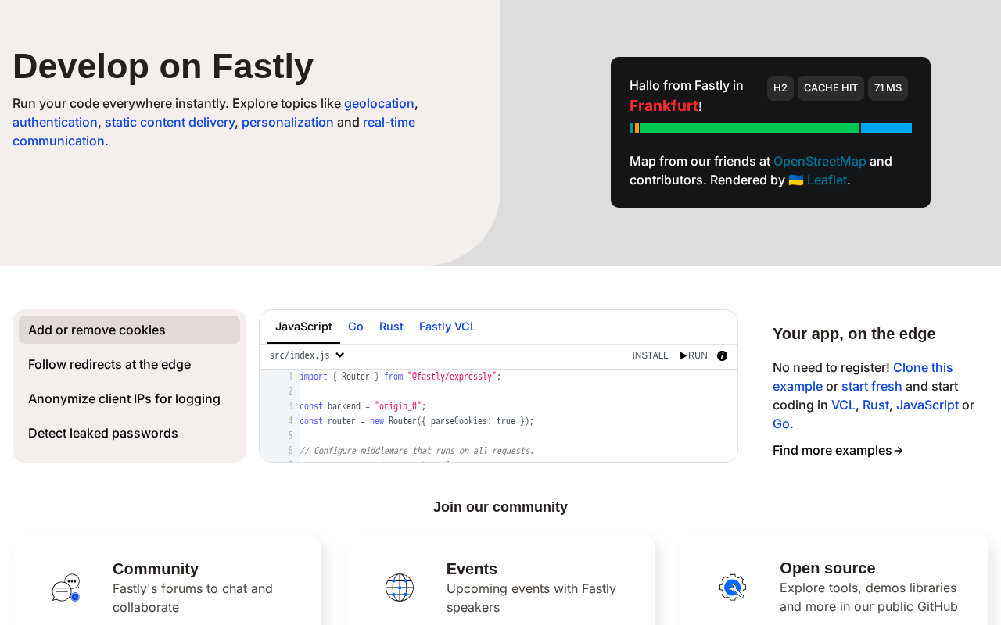Follow the 'Find more examples' link

coord(838,450)
